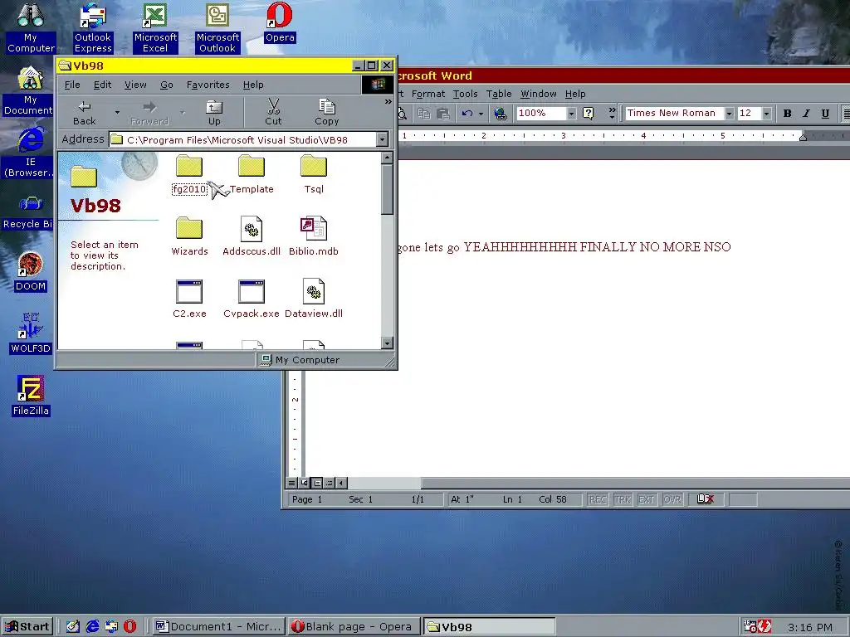Screen dimensions: 850x637
Task: Click spelling status book icon in Word
Action: tap(706, 498)
